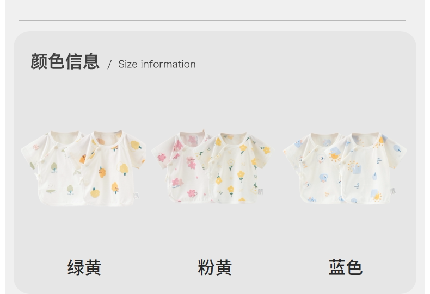Click the 颜色信息 heading

65,61
